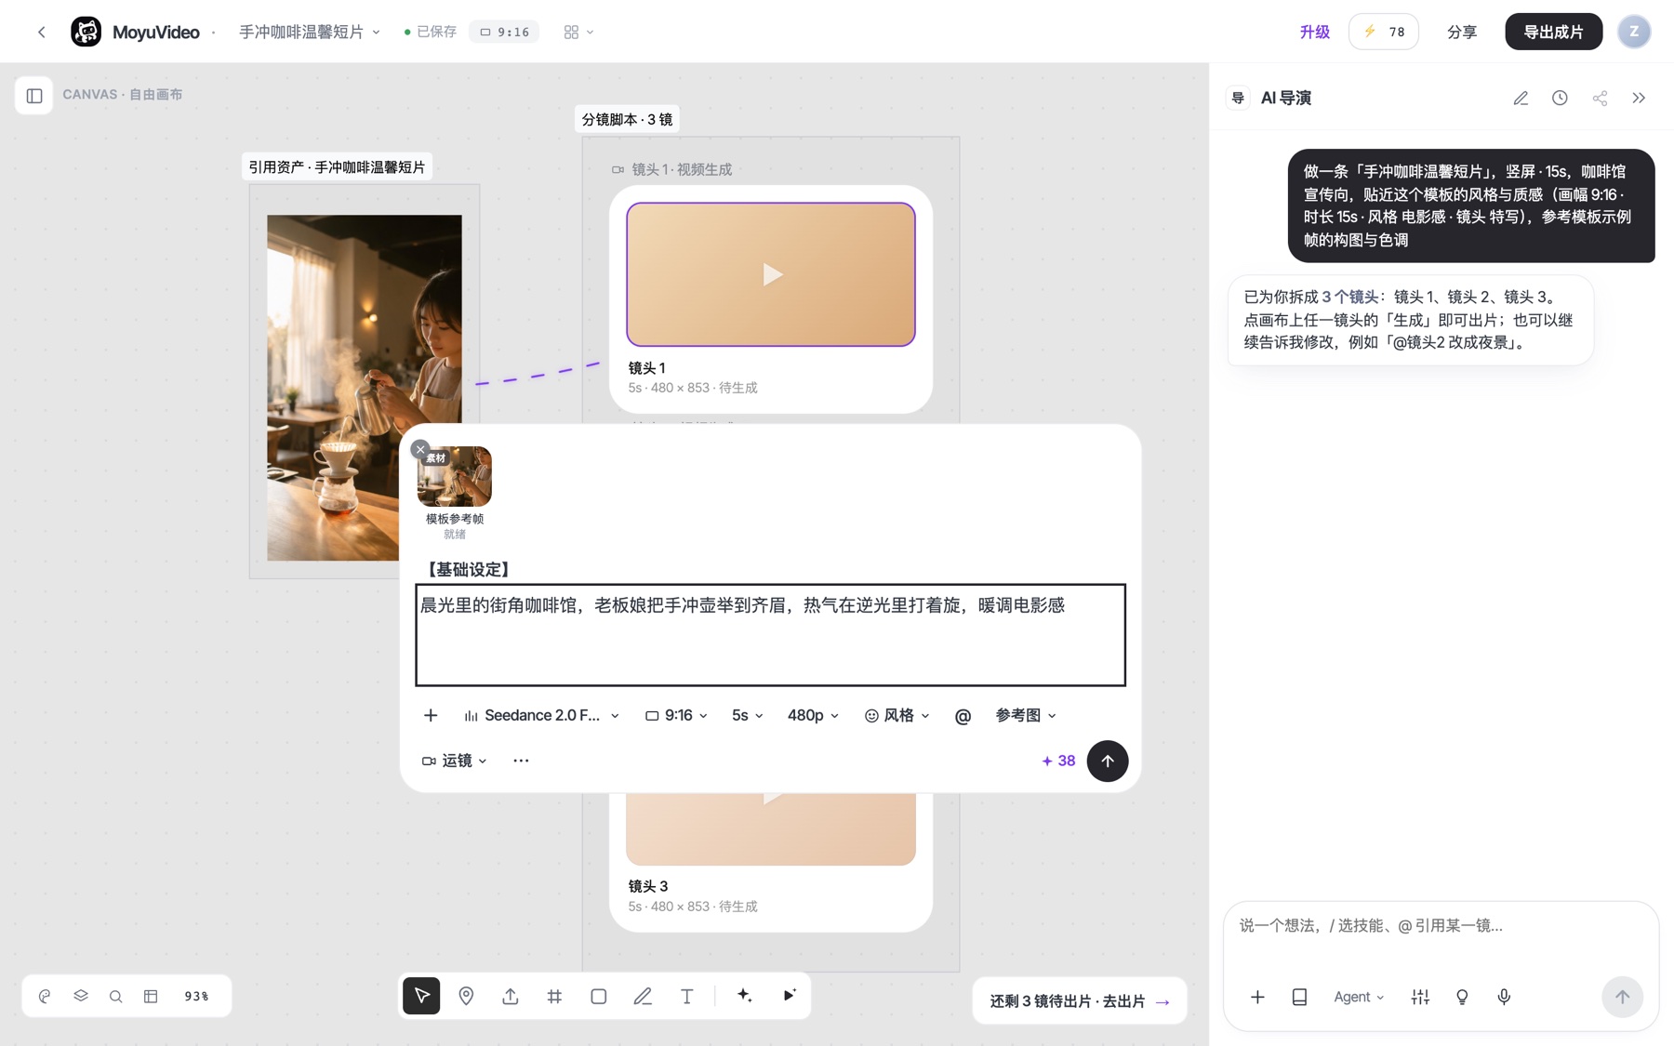Click the 镜头 3 video preview
Image resolution: width=1674 pixels, height=1046 pixels.
771,828
